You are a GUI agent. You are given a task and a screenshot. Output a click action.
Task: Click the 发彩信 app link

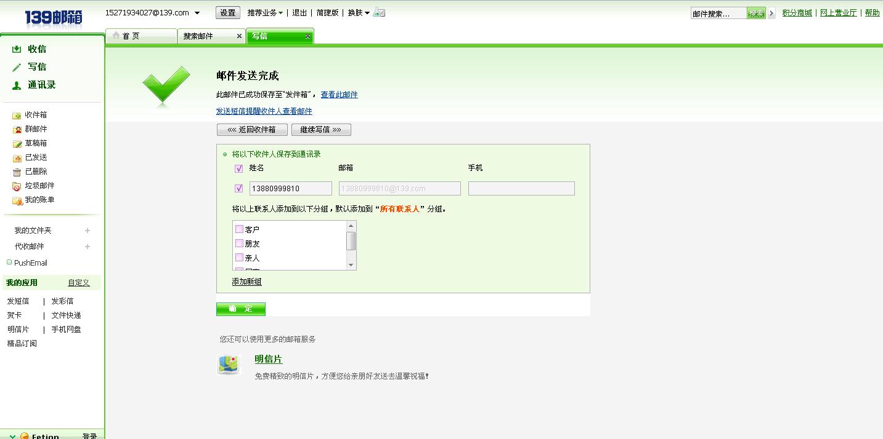pos(62,301)
